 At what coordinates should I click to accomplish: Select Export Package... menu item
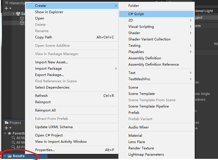(x=72, y=75)
